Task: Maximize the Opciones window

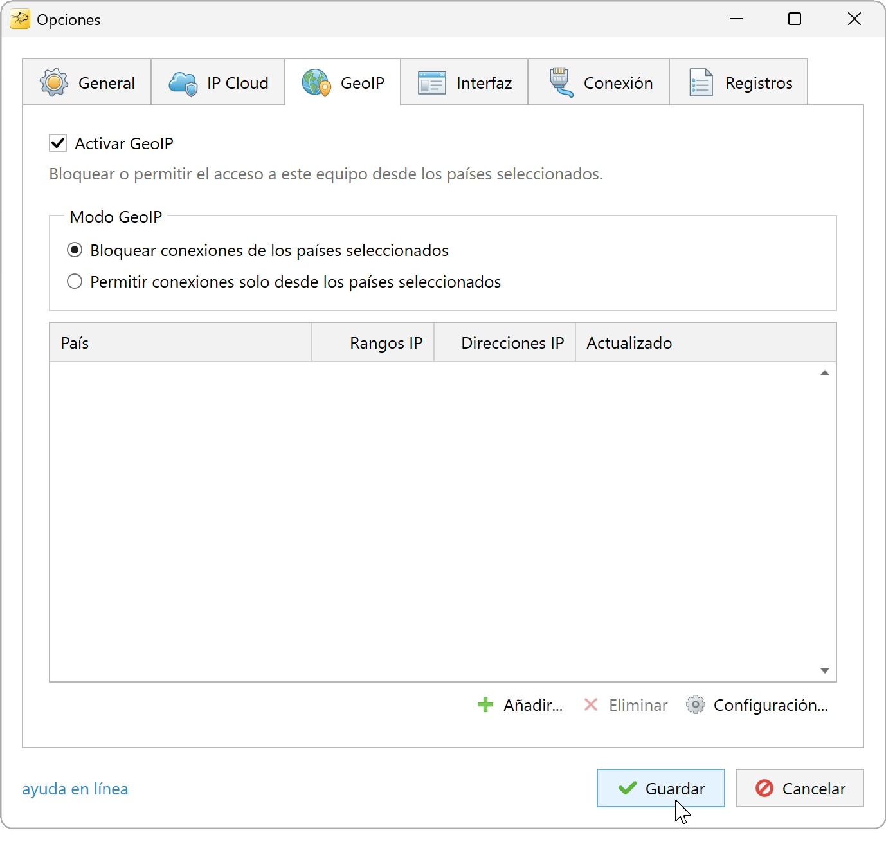Action: pyautogui.click(x=795, y=19)
